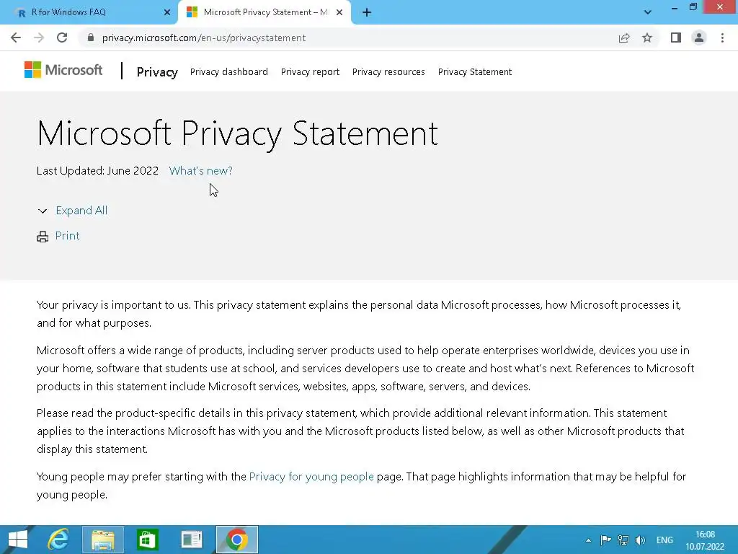Open a new browser tab
The height and width of the screenshot is (554, 738).
tap(367, 13)
